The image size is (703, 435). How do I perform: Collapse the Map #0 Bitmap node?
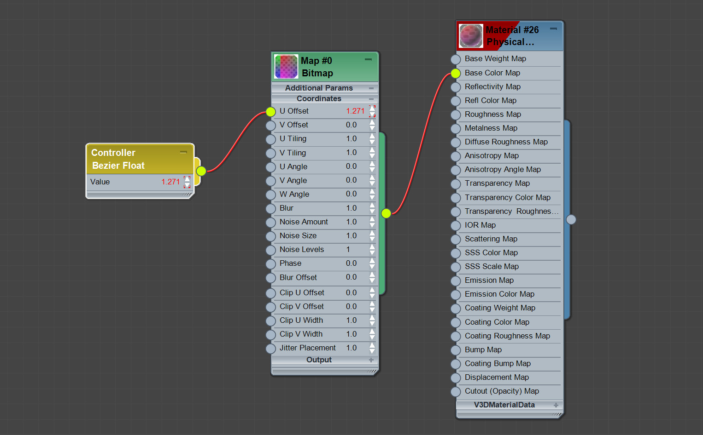pyautogui.click(x=368, y=59)
